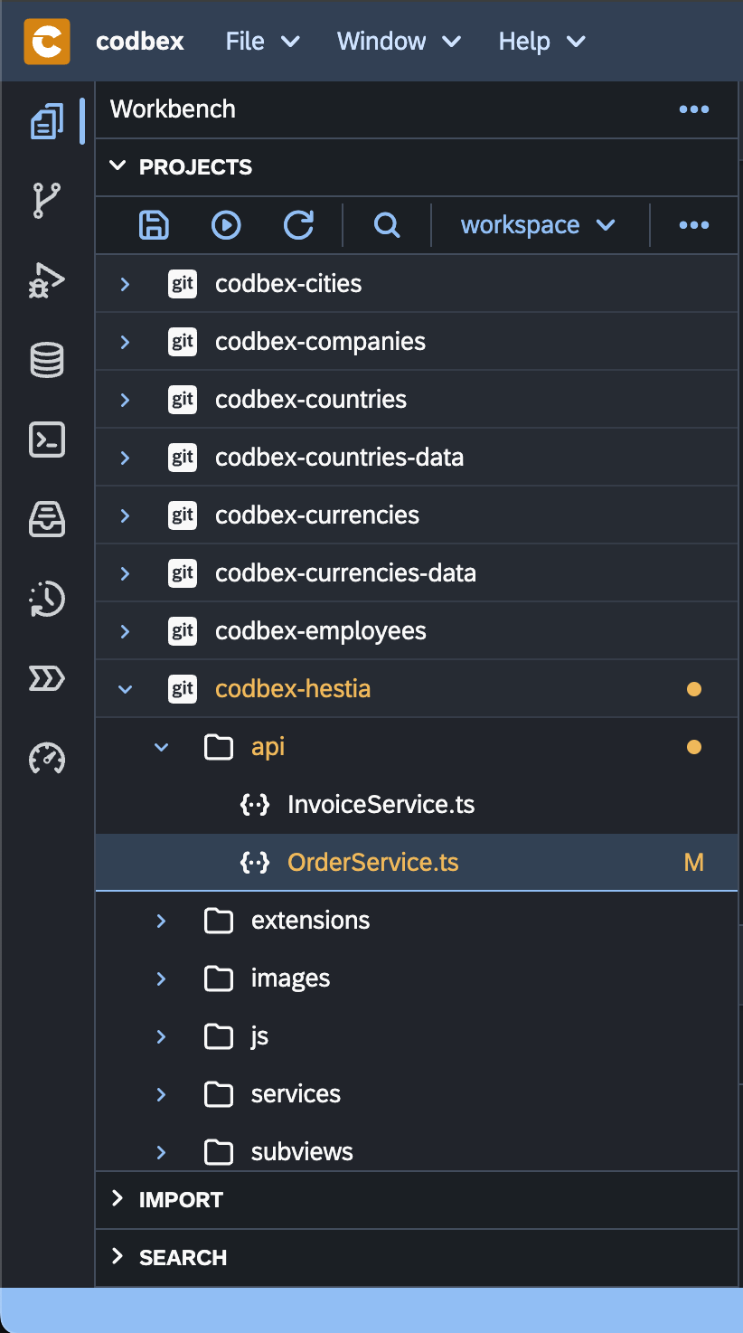Viewport: 743px width, 1333px height.
Task: Open the double-arrow jobs icon in sidebar
Action: tap(47, 678)
